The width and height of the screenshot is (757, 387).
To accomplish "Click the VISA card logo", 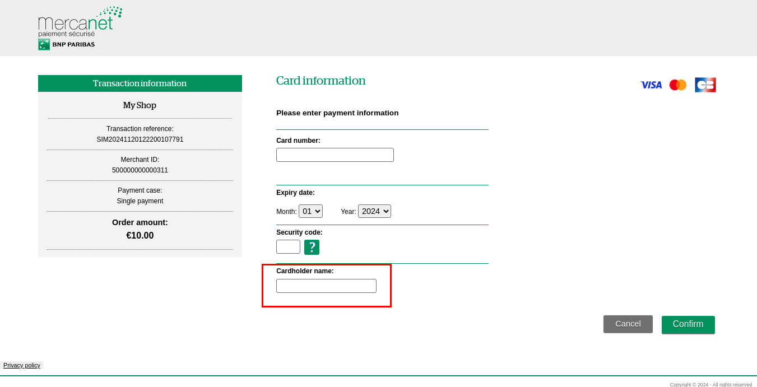I will (651, 85).
